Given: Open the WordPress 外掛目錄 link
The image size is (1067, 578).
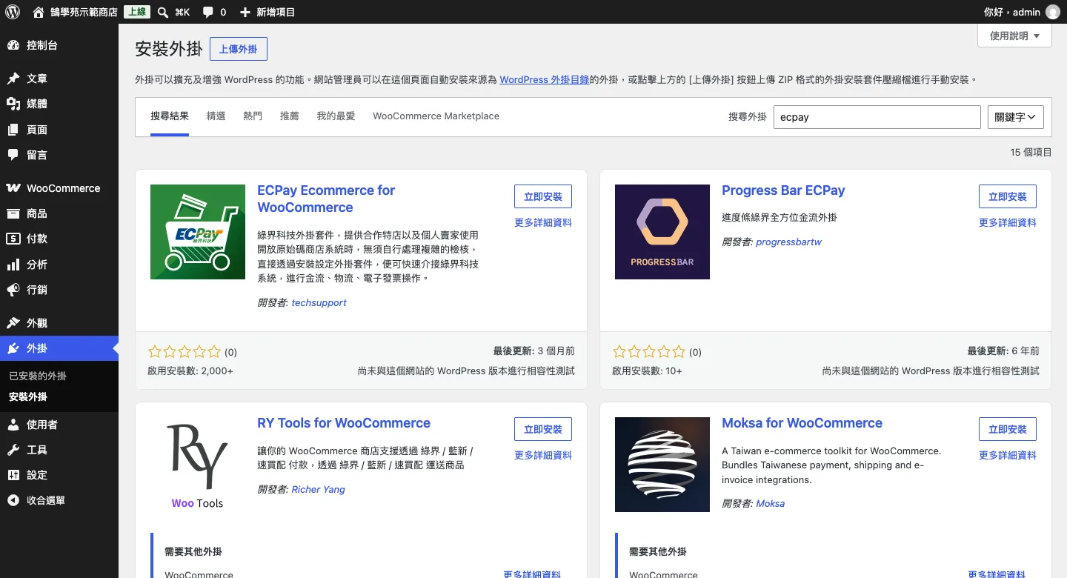Looking at the screenshot, I should pyautogui.click(x=545, y=79).
